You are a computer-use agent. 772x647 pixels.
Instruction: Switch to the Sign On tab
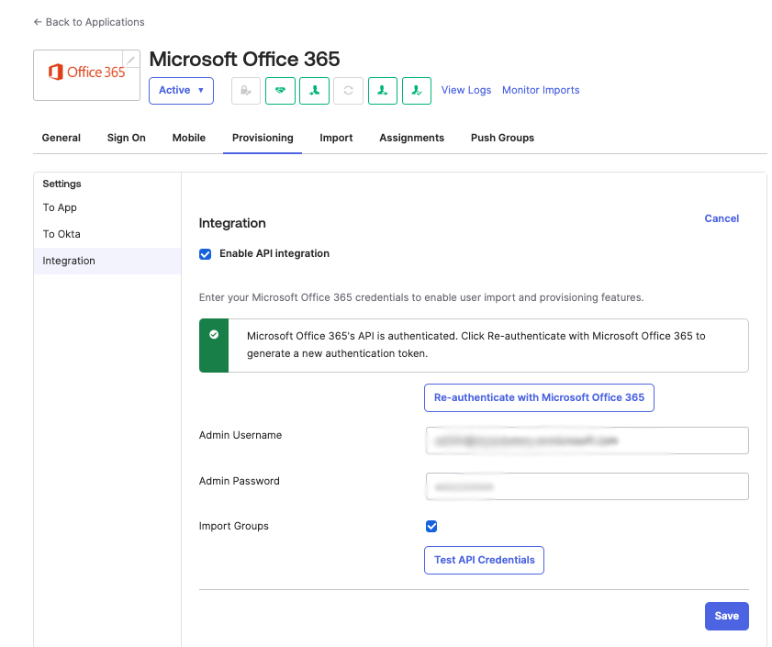pyautogui.click(x=126, y=138)
